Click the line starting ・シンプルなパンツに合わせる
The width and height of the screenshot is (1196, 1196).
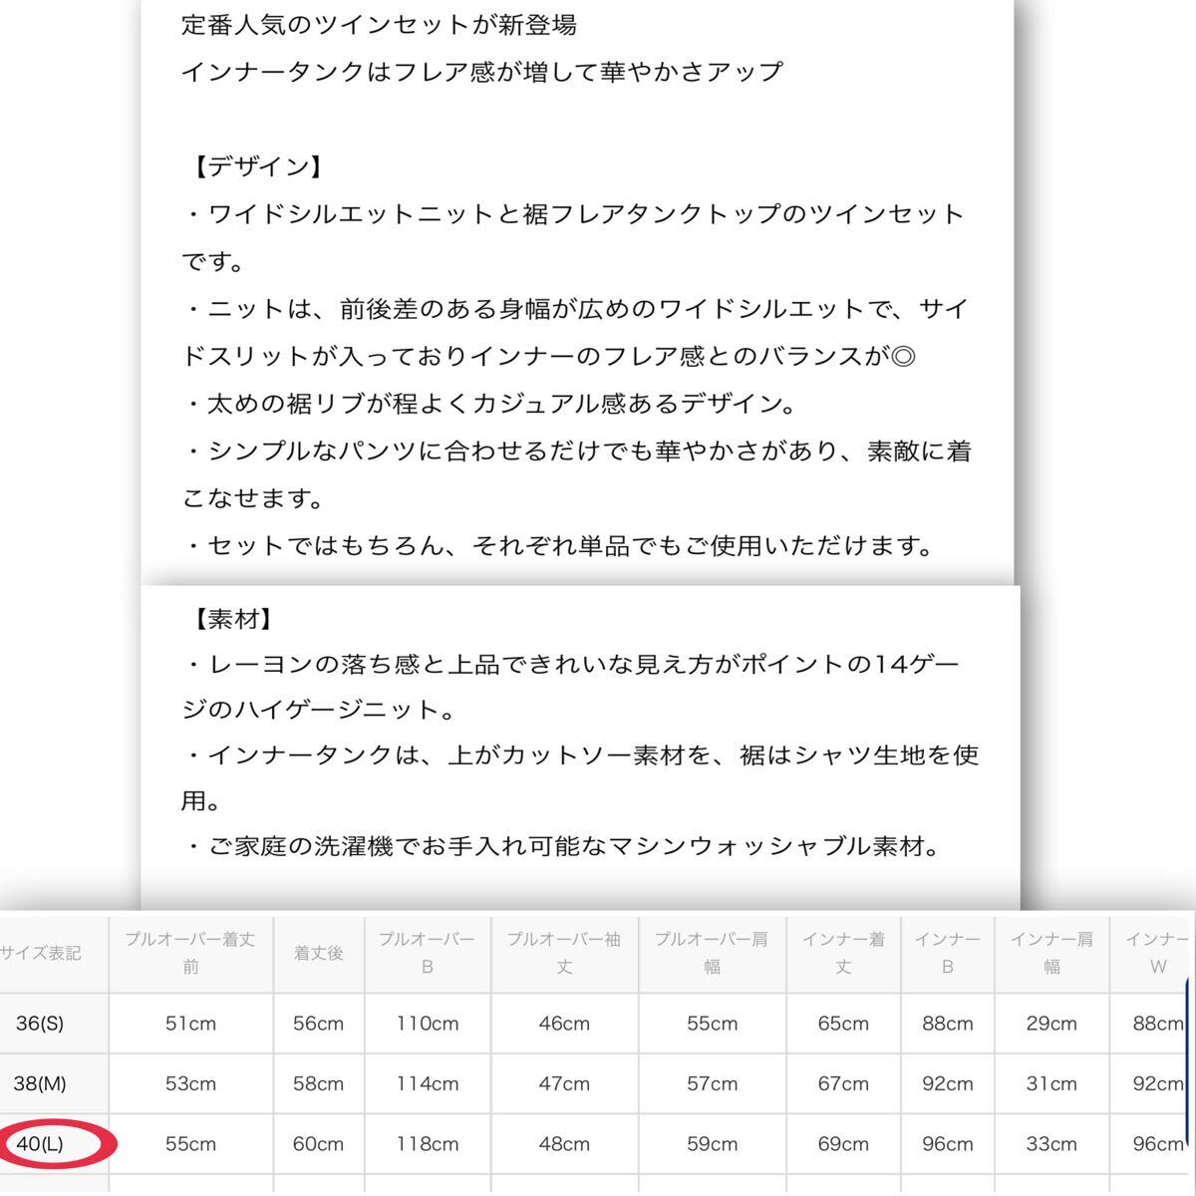pos(577,451)
